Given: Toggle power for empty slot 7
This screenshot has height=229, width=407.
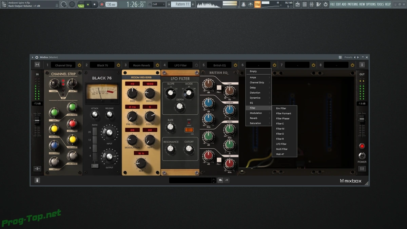Looking at the screenshot, I should (313, 65).
